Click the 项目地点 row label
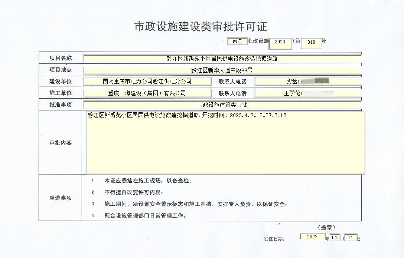Screen dimensions: 404x258 [x=61, y=70]
